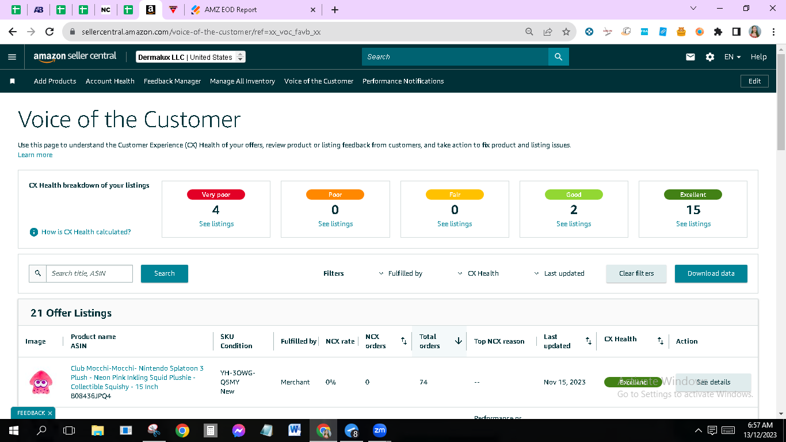Open Zoom from the taskbar
This screenshot has height=442, width=786.
pos(380,430)
